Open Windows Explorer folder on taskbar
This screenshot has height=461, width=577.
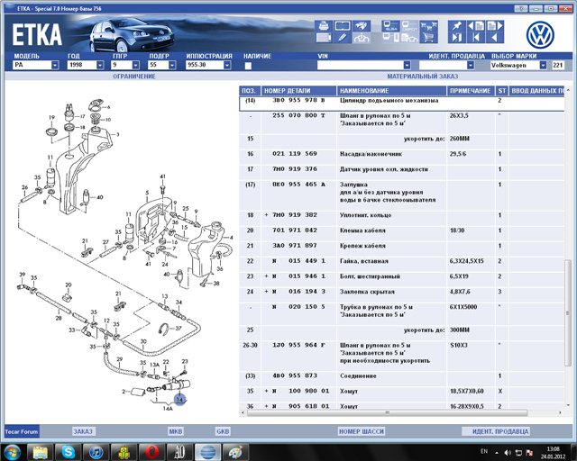pos(40,453)
